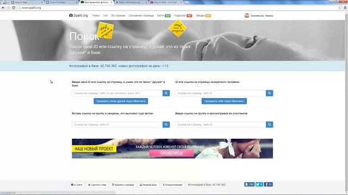Open the navbar item with red badge

(x=183, y=16)
